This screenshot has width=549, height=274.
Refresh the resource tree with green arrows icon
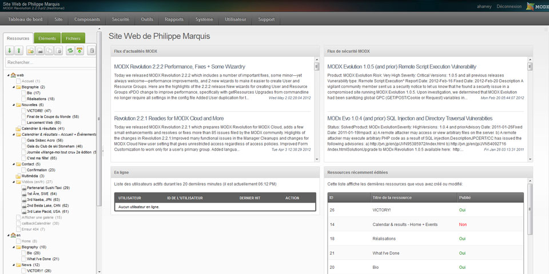[x=70, y=51]
